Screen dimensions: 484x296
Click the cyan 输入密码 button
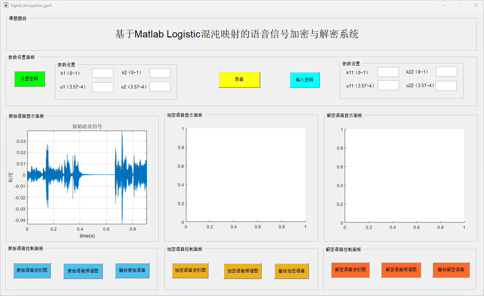305,80
